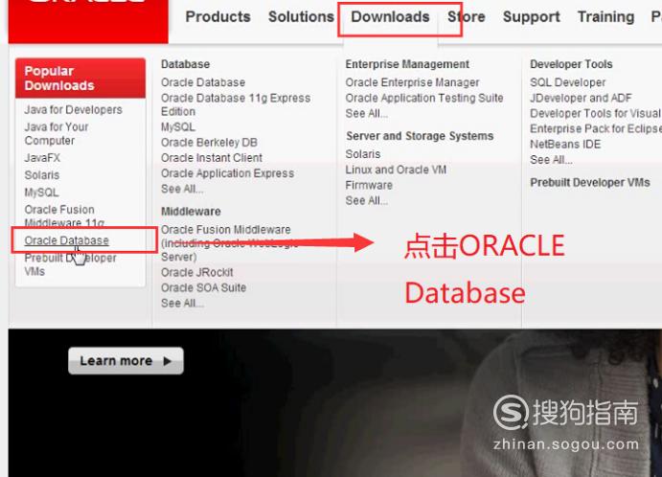Screen dimensions: 662x477
Task: Open Oracle Database 11g Express Edition
Action: 236,104
